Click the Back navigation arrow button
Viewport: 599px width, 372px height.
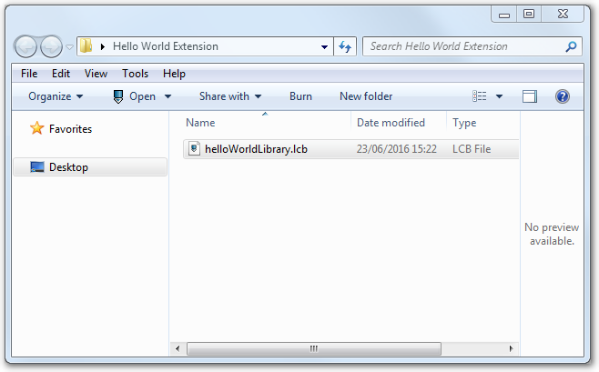point(27,46)
